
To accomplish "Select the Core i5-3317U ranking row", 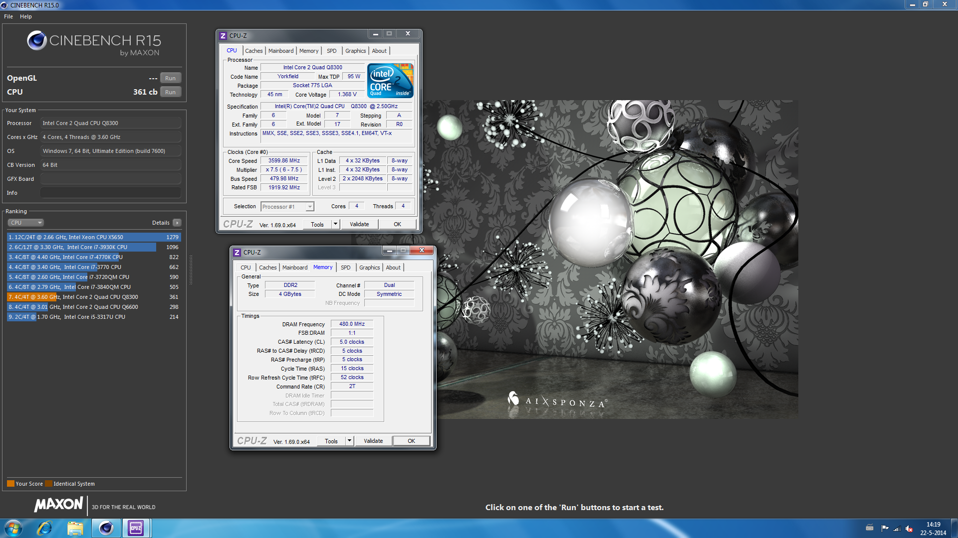I will tap(94, 317).
